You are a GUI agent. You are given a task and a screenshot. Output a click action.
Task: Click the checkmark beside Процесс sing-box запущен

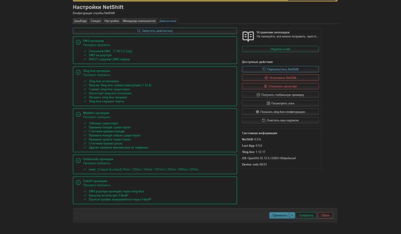click(x=85, y=97)
